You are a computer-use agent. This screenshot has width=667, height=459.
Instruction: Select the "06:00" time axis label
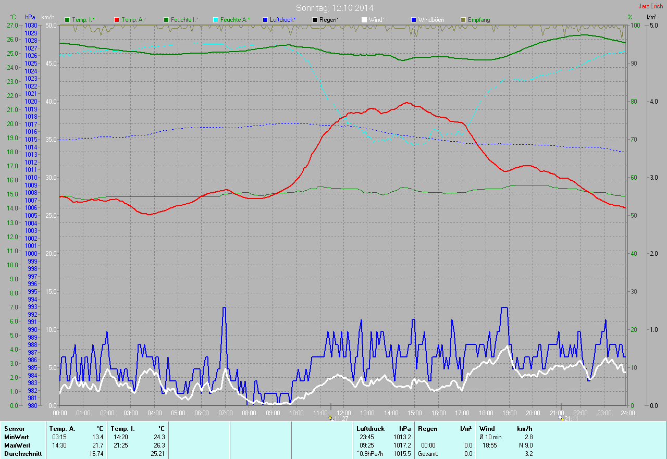point(202,413)
